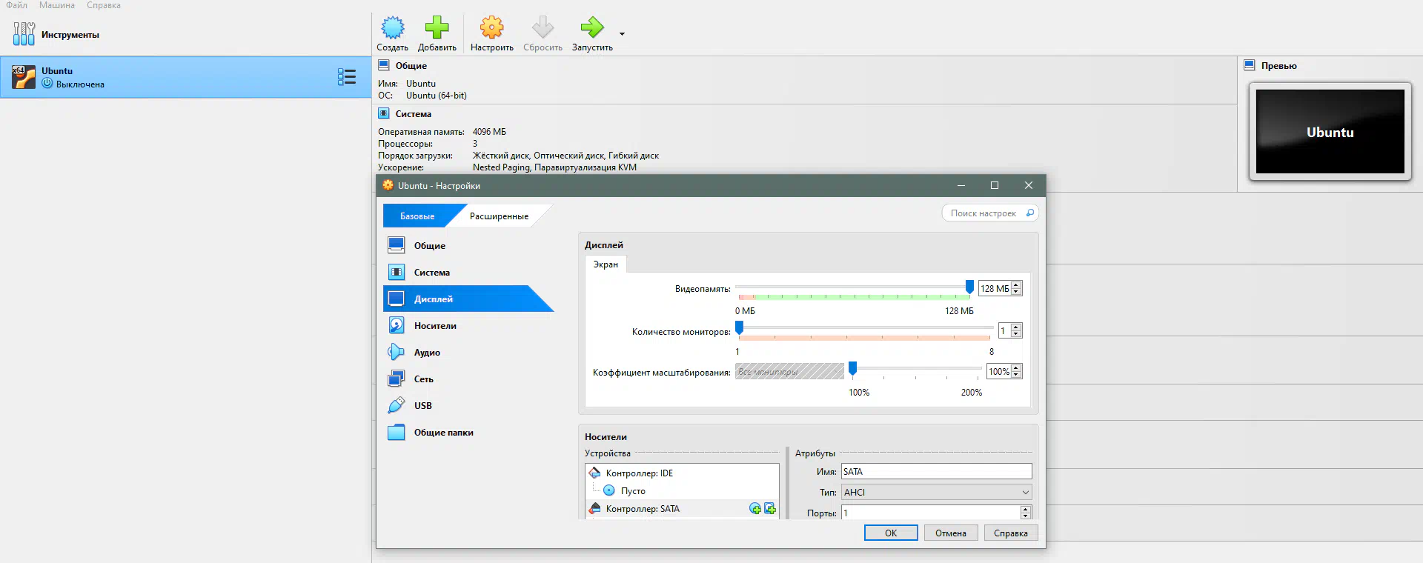
Task: Click OK in settings dialog
Action: pyautogui.click(x=891, y=533)
